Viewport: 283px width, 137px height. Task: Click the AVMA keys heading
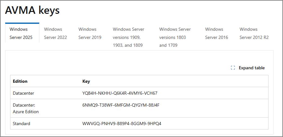point(32,10)
